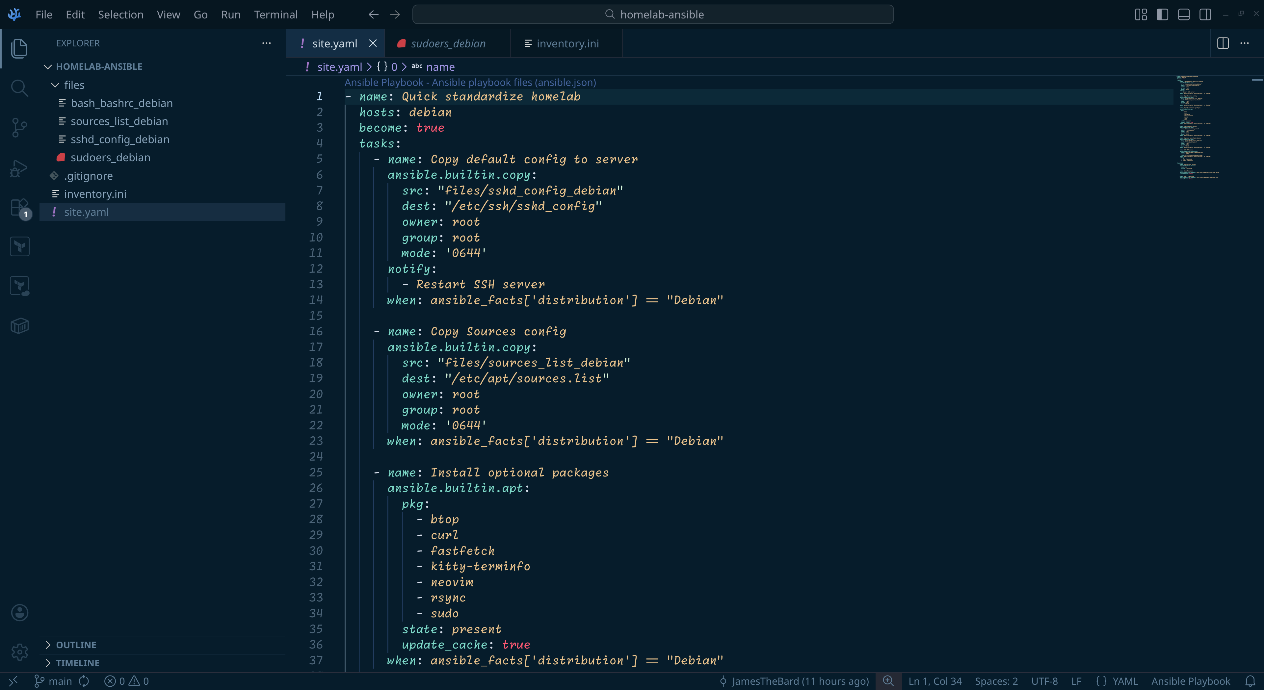Open the Manage gear settings icon
This screenshot has width=1264, height=690.
[20, 652]
